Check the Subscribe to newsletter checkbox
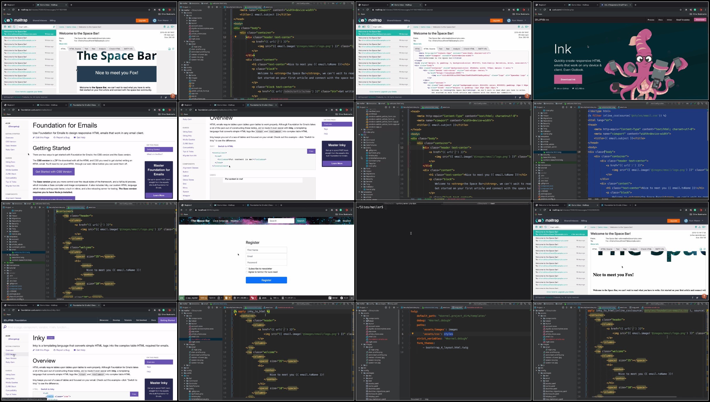 coord(247,268)
